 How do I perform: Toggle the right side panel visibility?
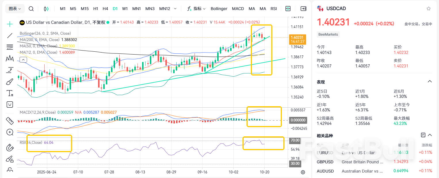pos(303,9)
